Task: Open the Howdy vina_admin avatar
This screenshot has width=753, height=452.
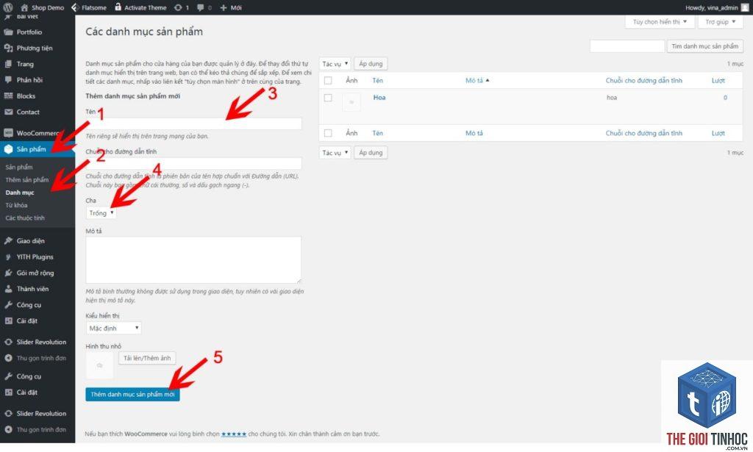Action: click(745, 7)
